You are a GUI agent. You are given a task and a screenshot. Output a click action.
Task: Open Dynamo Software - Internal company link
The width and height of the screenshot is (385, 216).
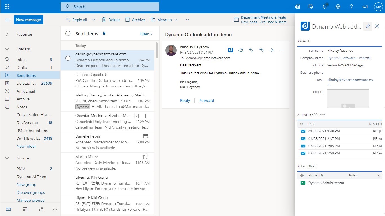[x=349, y=58]
